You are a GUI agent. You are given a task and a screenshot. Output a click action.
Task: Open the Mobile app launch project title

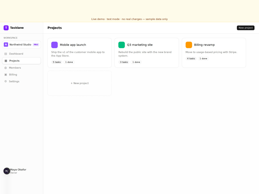(x=73, y=45)
